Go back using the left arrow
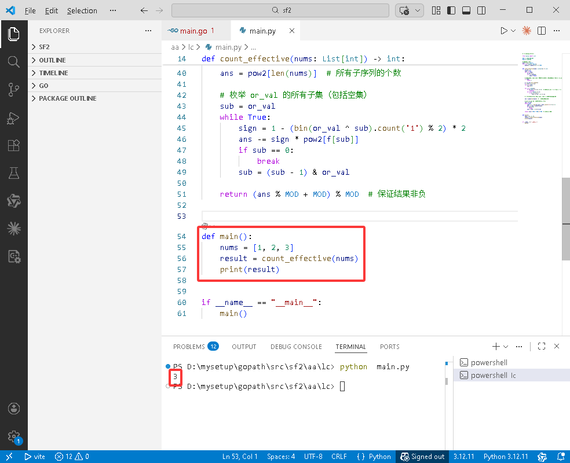Screen dimensions: 570x463 (x=144, y=10)
